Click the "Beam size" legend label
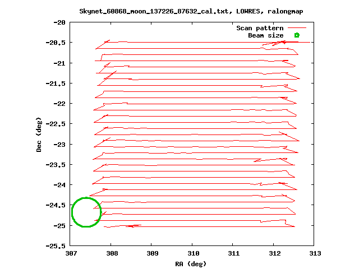Viewport: 359px width, 269px height. (266, 35)
